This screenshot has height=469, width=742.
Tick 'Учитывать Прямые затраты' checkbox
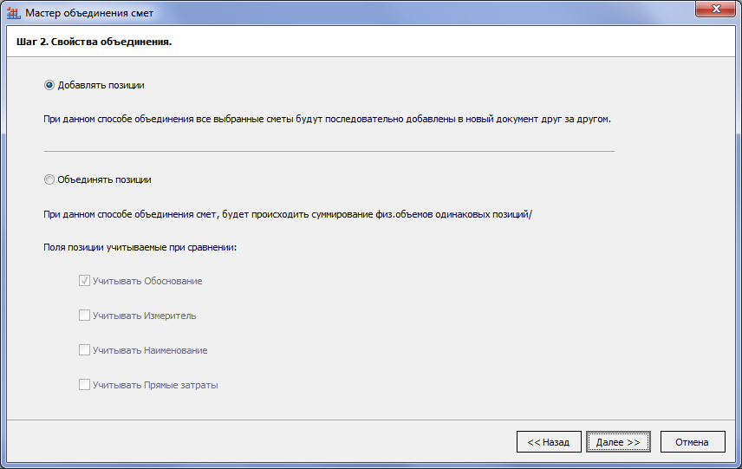click(84, 385)
